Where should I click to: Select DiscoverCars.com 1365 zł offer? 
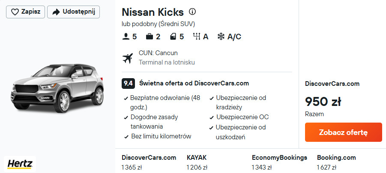(149, 162)
